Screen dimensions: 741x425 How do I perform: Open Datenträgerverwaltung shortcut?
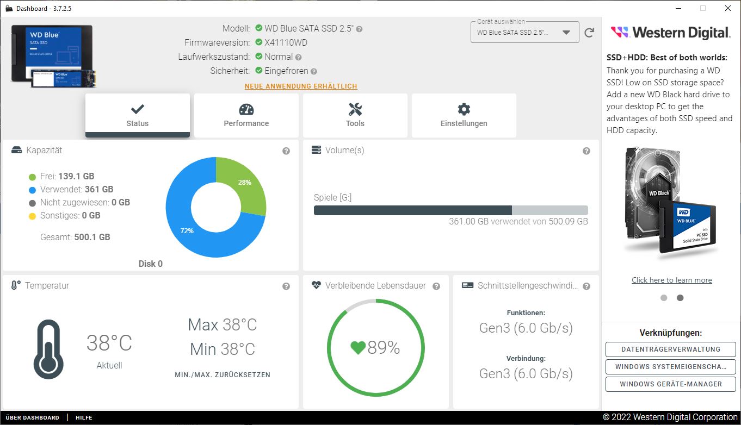point(671,349)
